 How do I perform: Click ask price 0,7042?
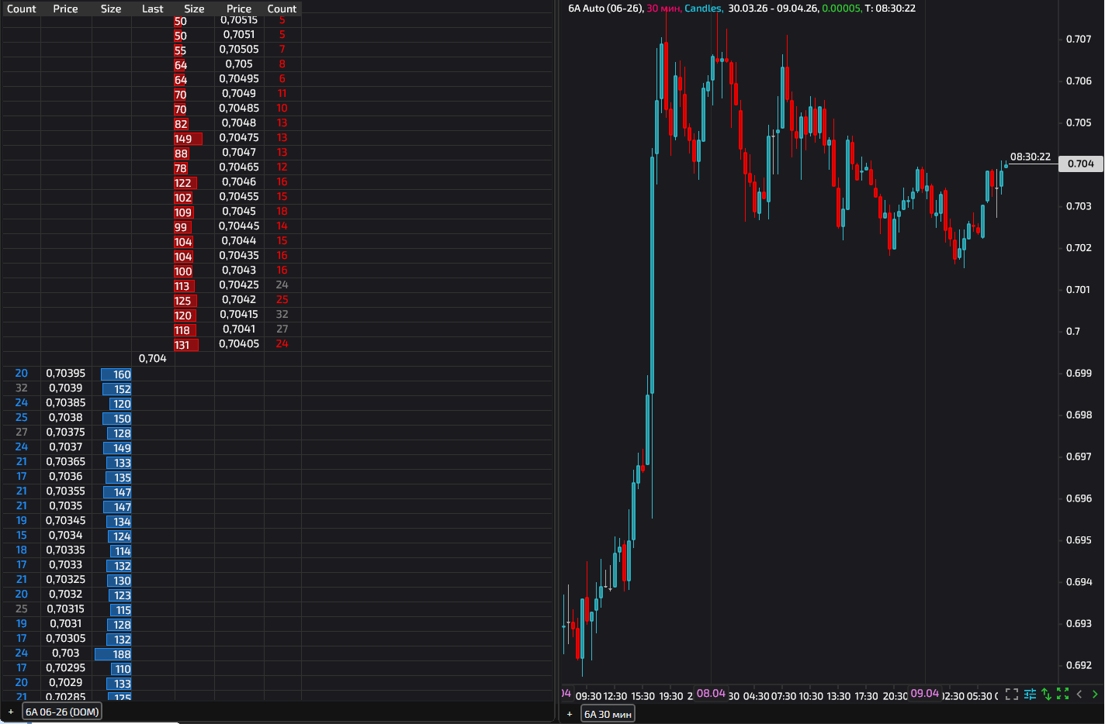239,299
